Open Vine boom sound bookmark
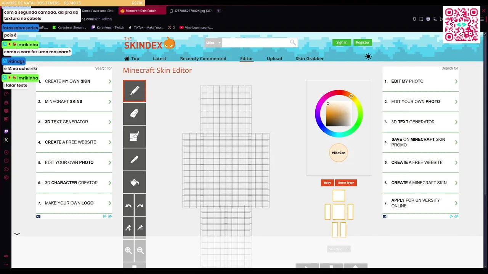 [196, 27]
